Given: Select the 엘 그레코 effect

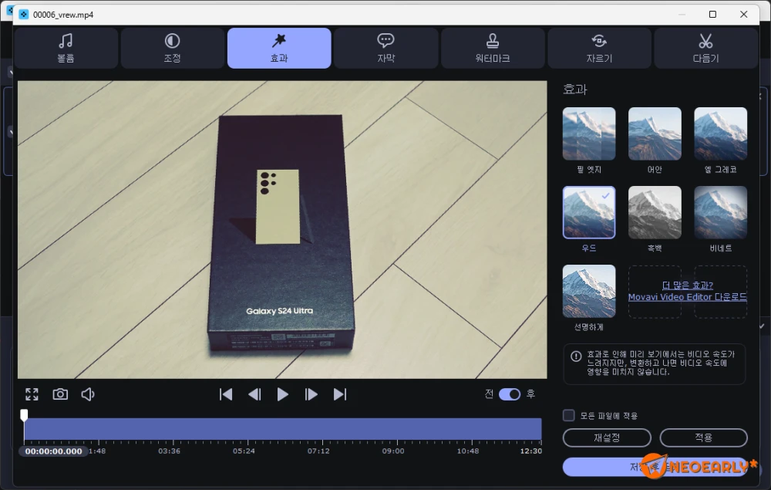Looking at the screenshot, I should [721, 133].
